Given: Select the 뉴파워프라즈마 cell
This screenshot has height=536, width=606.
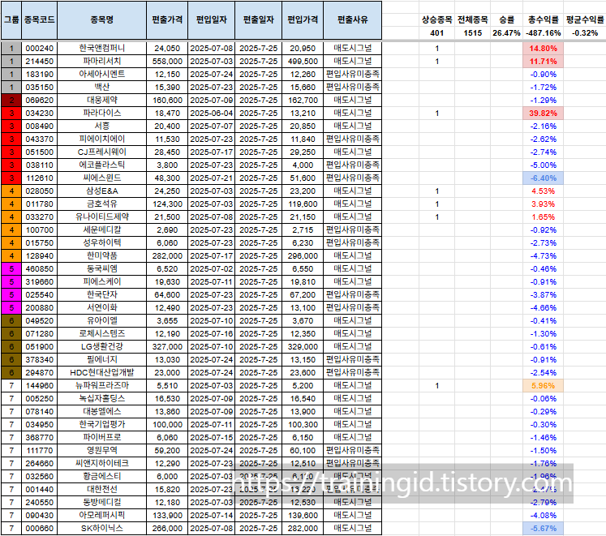Looking at the screenshot, I should [102, 386].
